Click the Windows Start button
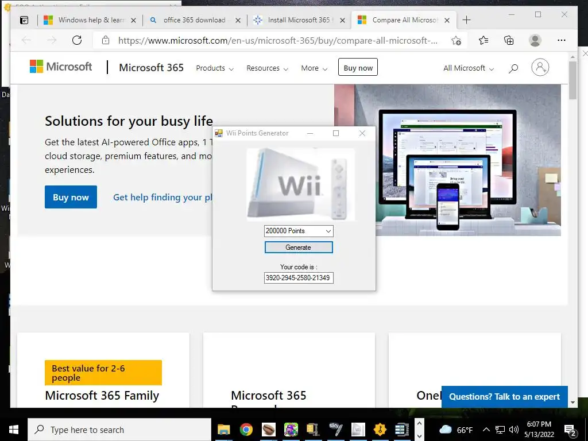The image size is (588, 441). pyautogui.click(x=14, y=430)
